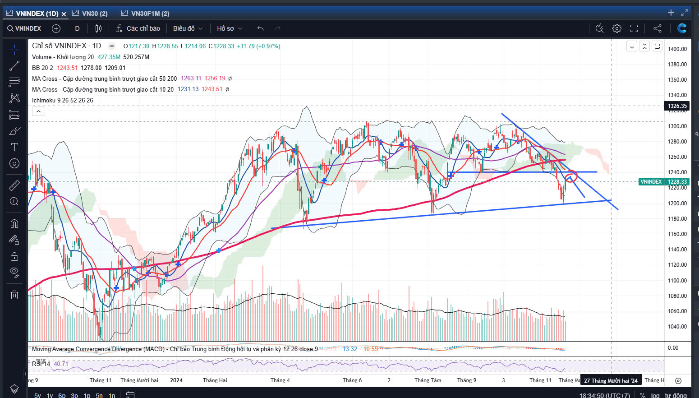The image size is (699, 398).
Task: Close the VNINDEX (1D) tab
Action: click(x=64, y=14)
